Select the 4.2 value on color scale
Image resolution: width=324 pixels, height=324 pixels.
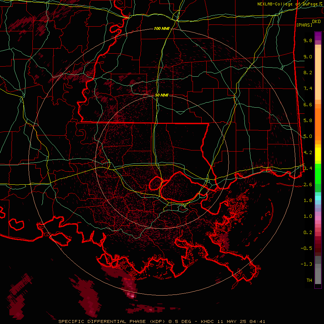308,153
